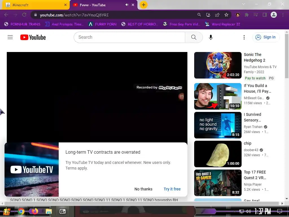Click the YouTubeTV promo image

pos(32,170)
